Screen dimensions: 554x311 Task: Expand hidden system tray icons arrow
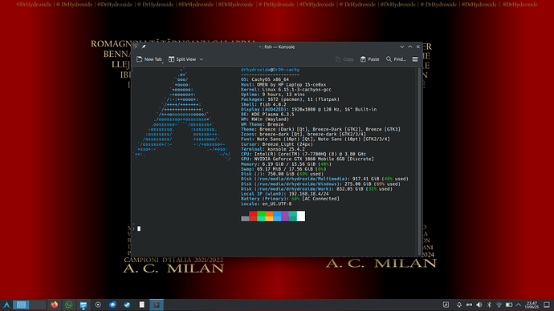click(x=519, y=305)
